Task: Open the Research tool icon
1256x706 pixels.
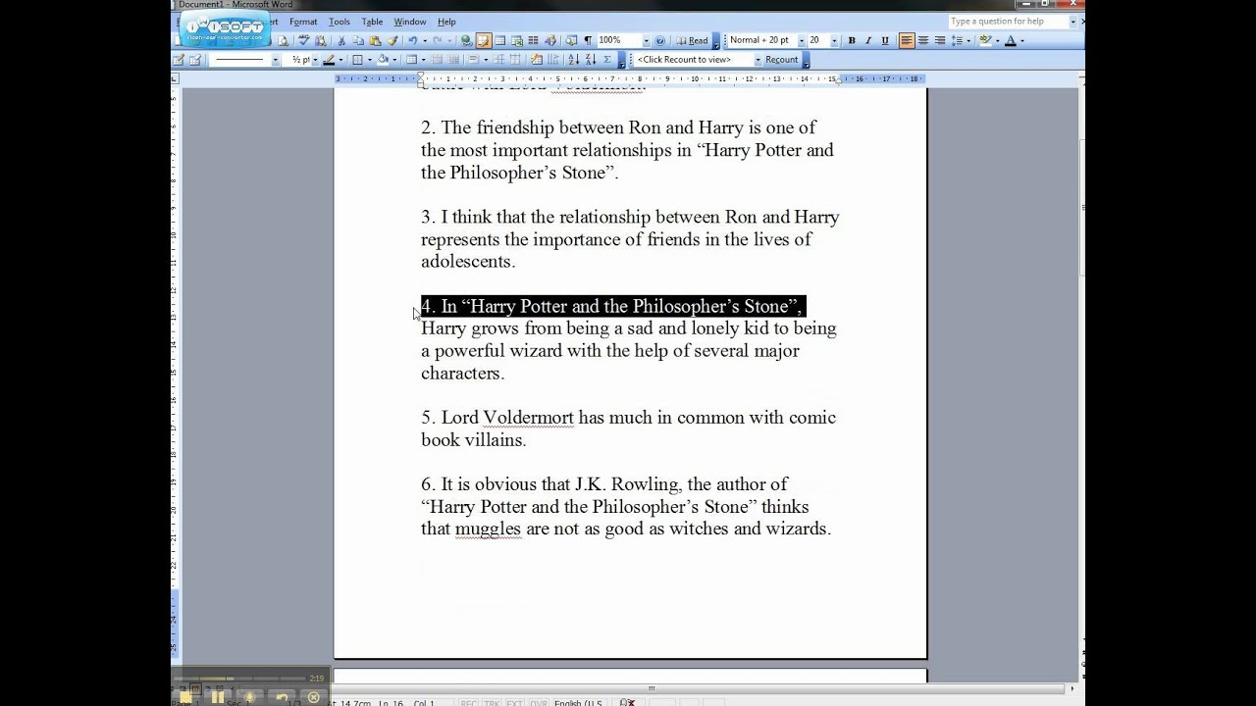Action: pos(320,40)
